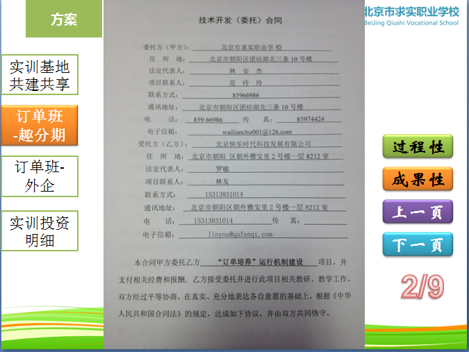Viewport: 469px width, 352px height.
Task: Click the email linyou@qufenqi.com
Action: pos(240,234)
